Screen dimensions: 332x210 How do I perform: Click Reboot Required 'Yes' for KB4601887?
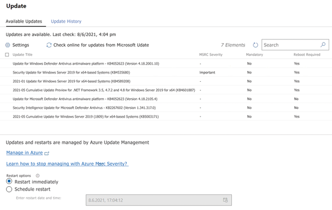coord(297,90)
